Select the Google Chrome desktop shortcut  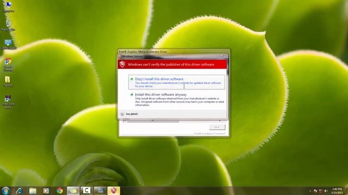(x=8, y=64)
